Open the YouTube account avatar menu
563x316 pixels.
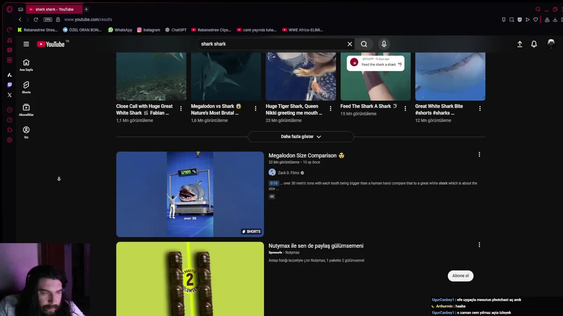tap(551, 43)
